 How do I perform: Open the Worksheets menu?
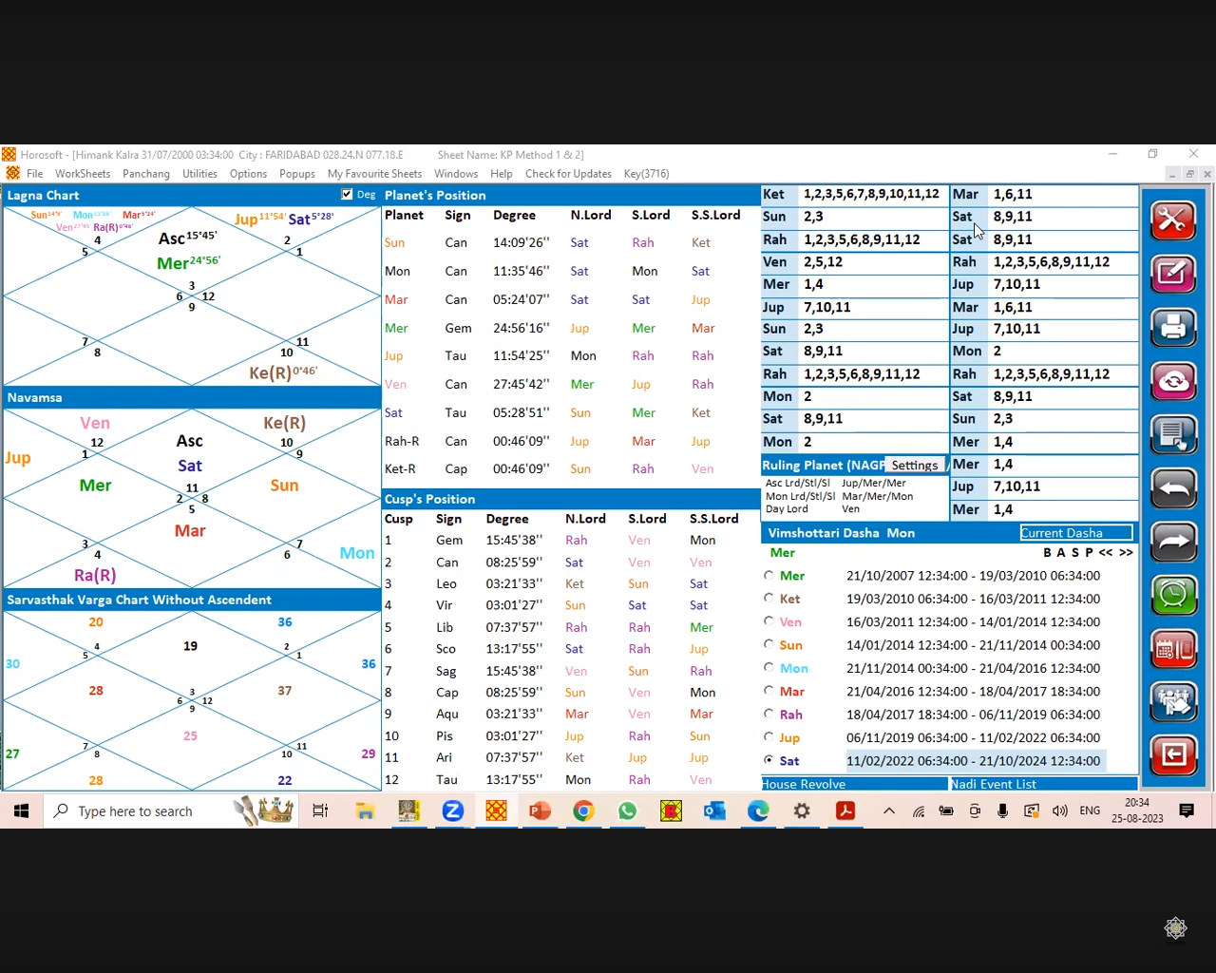(83, 174)
